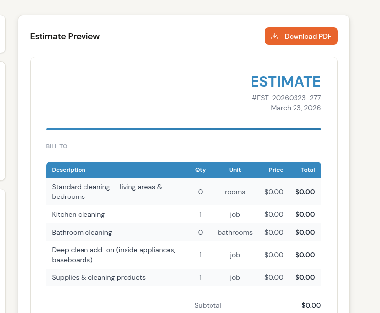
Task: Select Deep clean add-on description
Action: coord(114,255)
